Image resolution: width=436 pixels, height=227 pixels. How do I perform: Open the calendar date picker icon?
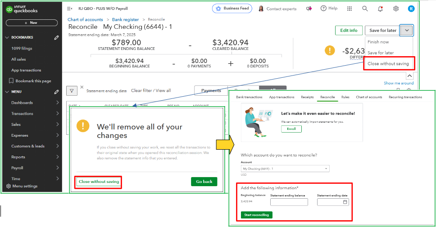pos(345,202)
